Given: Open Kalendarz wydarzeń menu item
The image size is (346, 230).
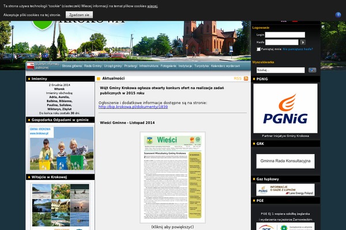Looking at the screenshot, I should (225, 66).
